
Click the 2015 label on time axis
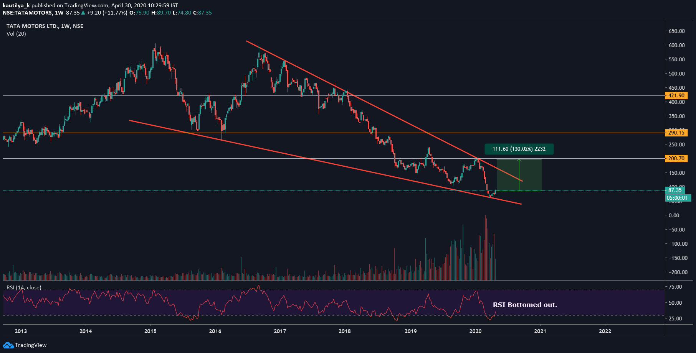150,331
